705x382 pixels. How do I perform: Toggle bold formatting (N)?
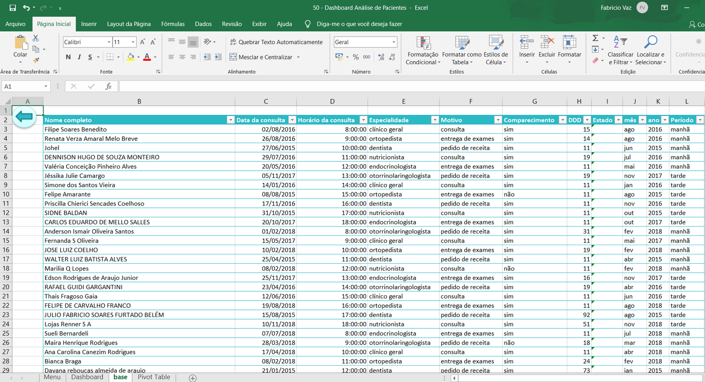68,57
